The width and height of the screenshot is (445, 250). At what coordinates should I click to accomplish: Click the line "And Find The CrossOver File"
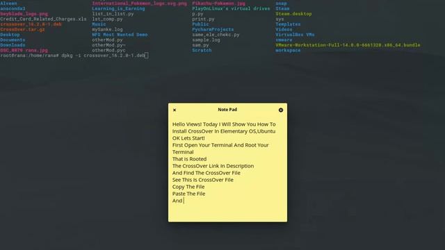pos(207,173)
